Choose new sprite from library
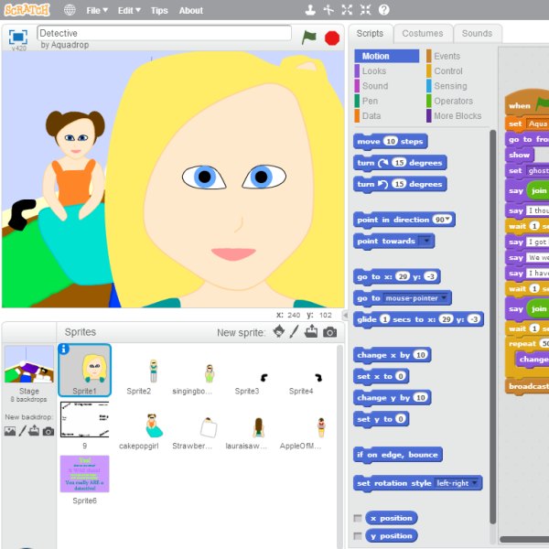 (x=279, y=331)
